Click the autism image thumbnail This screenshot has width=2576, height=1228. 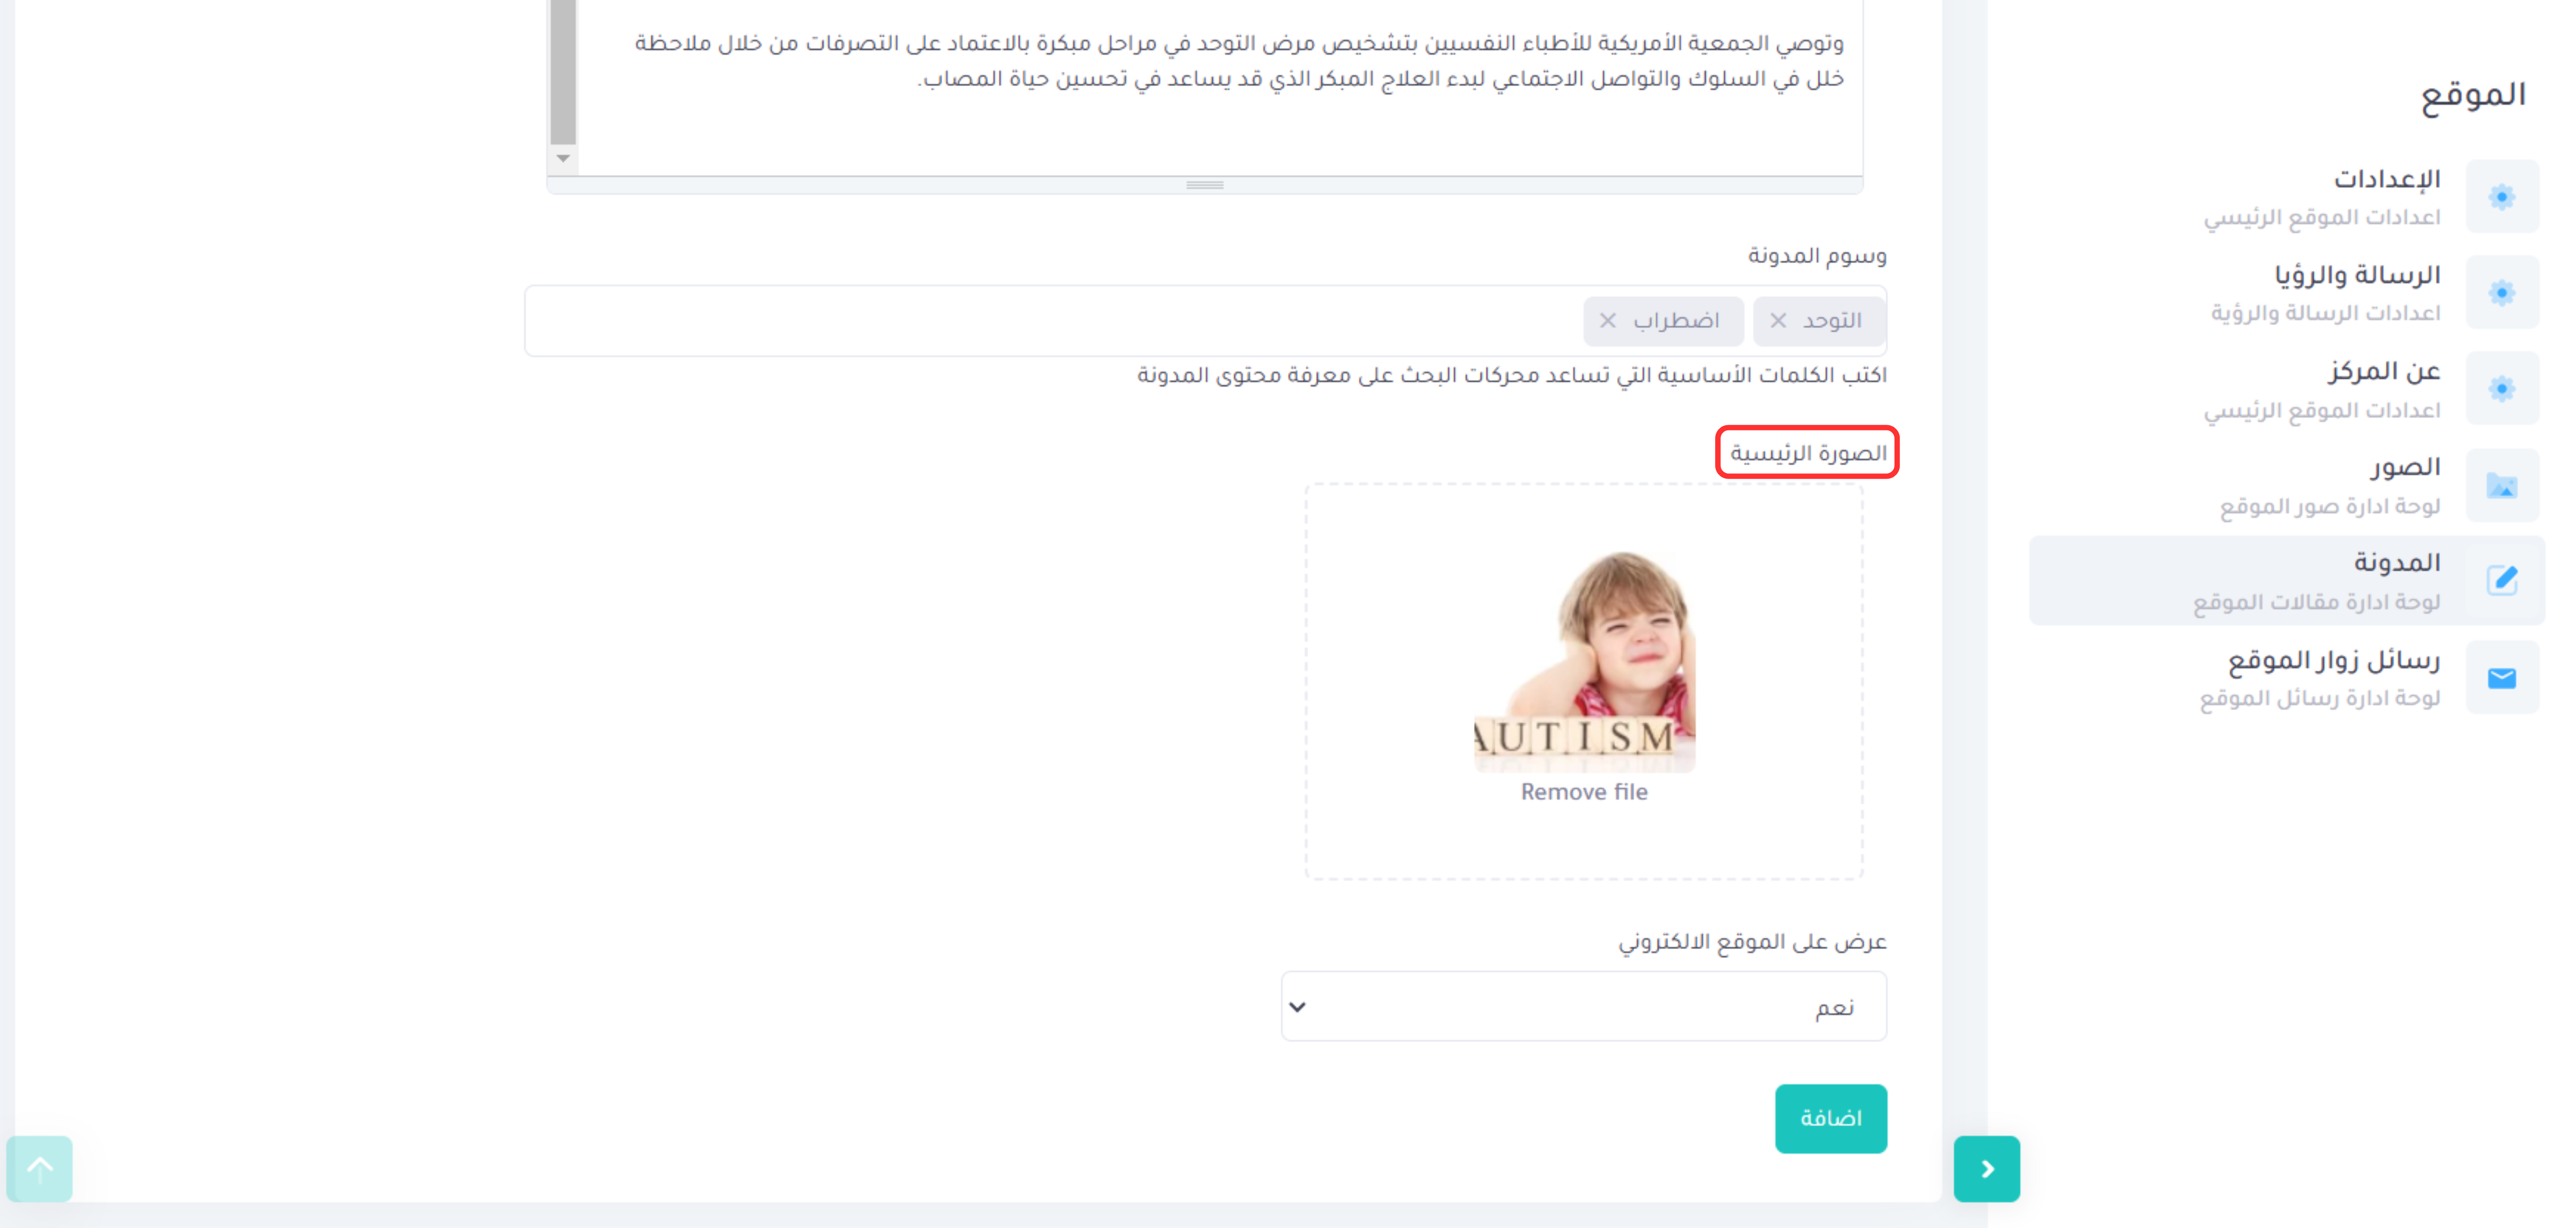(x=1584, y=661)
